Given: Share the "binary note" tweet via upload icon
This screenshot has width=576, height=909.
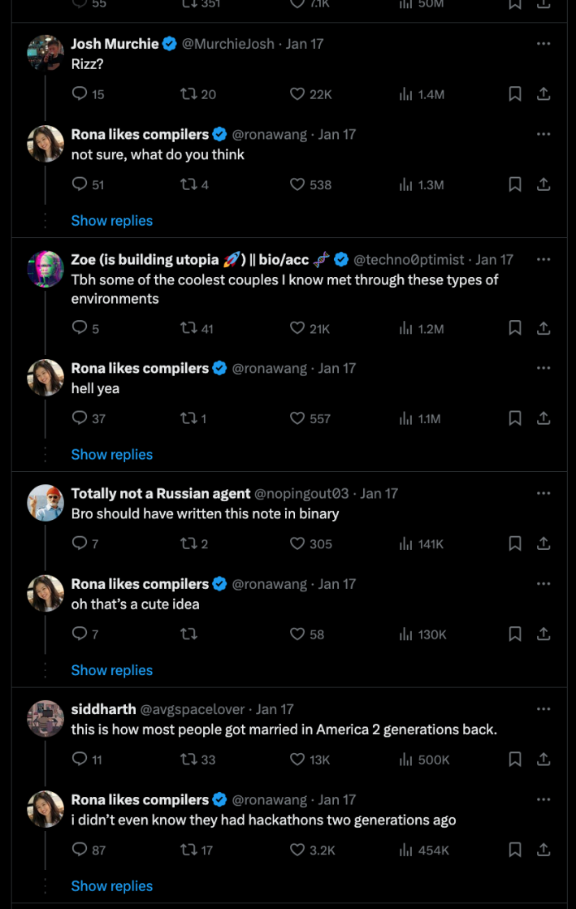Looking at the screenshot, I should (x=544, y=544).
